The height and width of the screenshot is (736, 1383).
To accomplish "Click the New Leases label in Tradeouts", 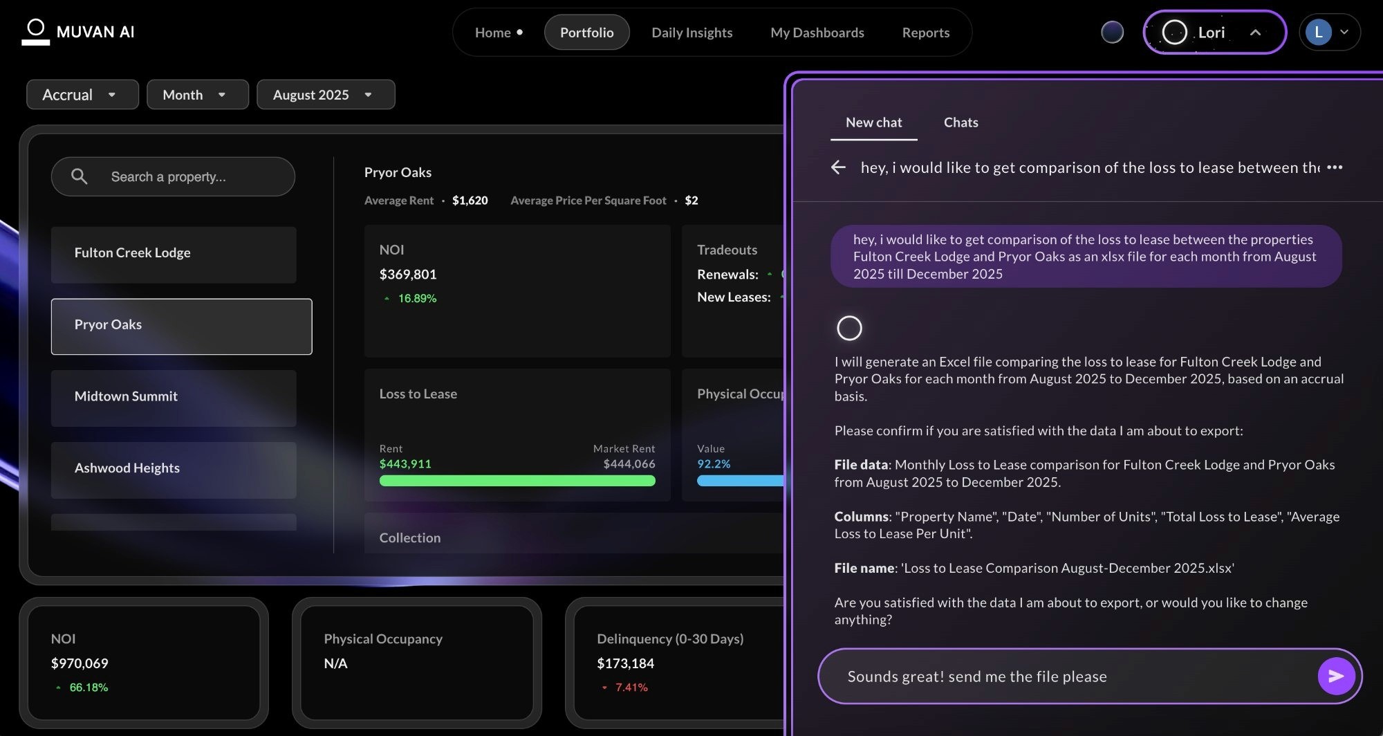I will coord(734,297).
